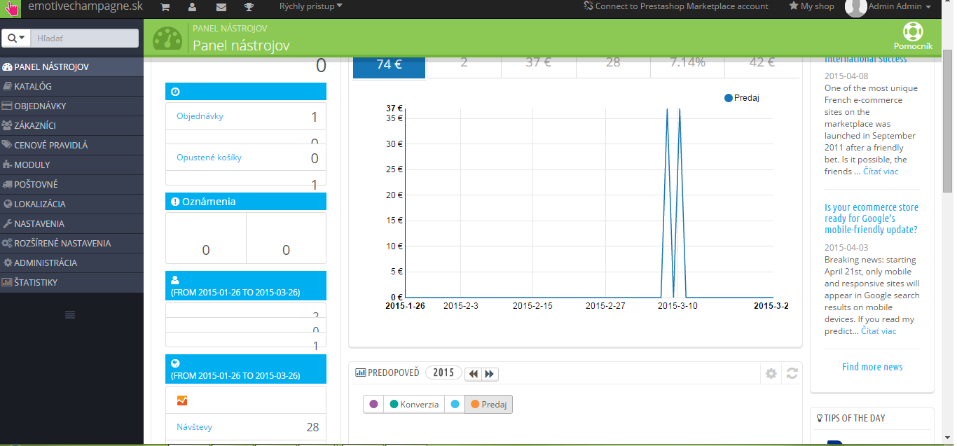Toggle the Konverzia series in forecast
The width and height of the screenshot is (957, 446).
pyautogui.click(x=414, y=404)
